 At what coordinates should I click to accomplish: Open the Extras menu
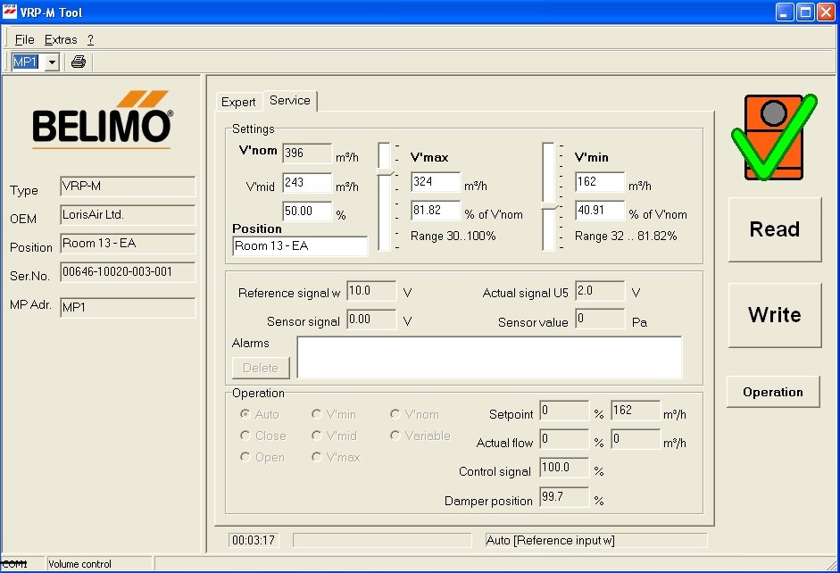tap(61, 39)
